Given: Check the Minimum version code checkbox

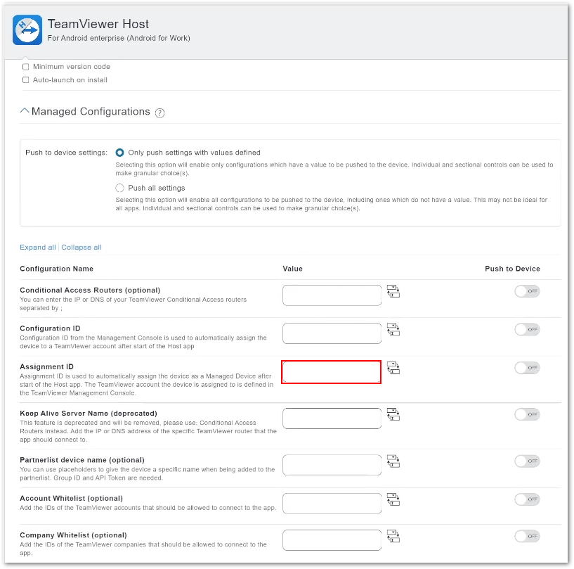Looking at the screenshot, I should [25, 66].
